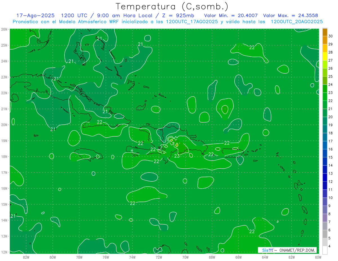Click the 60W longitude axis label
The height and width of the screenshot is (261, 338).
318,257
